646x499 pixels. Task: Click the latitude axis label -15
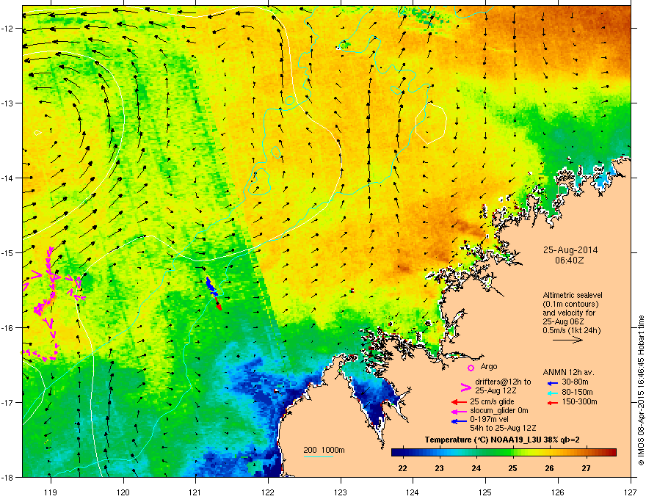[x=8, y=252]
